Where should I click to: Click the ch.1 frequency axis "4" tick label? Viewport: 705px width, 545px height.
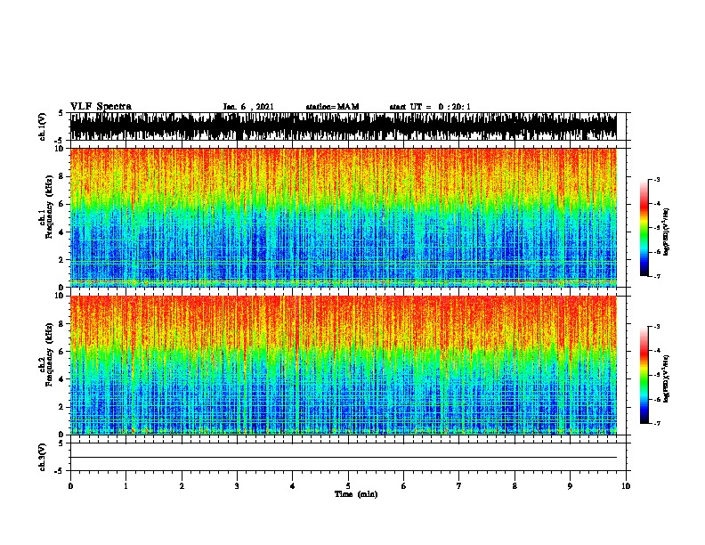[62, 232]
